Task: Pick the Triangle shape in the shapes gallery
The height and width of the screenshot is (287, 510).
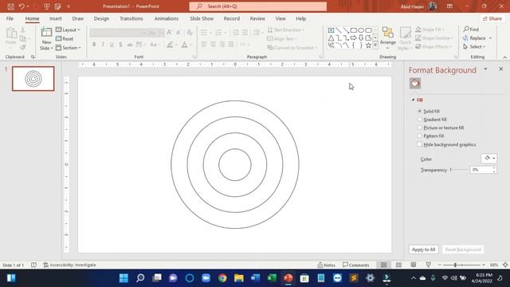Action: [x=331, y=37]
